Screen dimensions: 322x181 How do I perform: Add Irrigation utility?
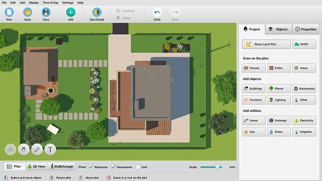pyautogui.click(x=304, y=132)
